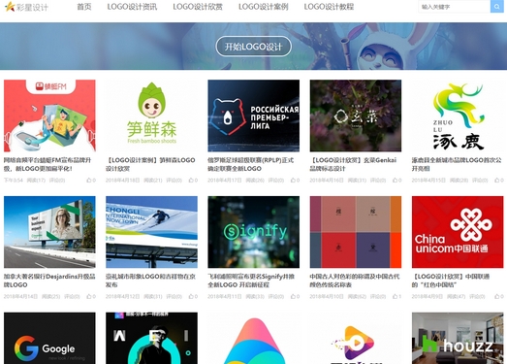The height and width of the screenshot is (364, 507).
Task: Click the 彩星设计 star logo
Action: point(26,7)
